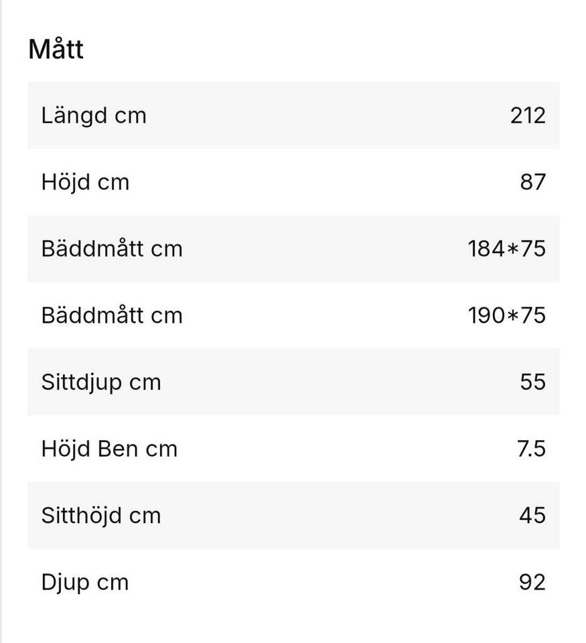Viewport: 586px width, 643px height.
Task: Click the bed size value 190*75
Action: (506, 315)
